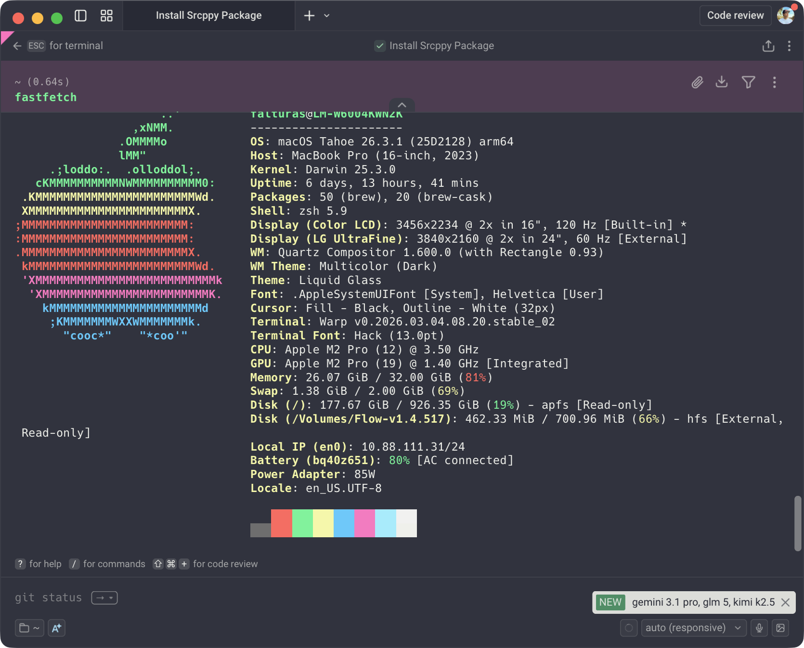Click the pink color swatch in palette

pyautogui.click(x=364, y=523)
